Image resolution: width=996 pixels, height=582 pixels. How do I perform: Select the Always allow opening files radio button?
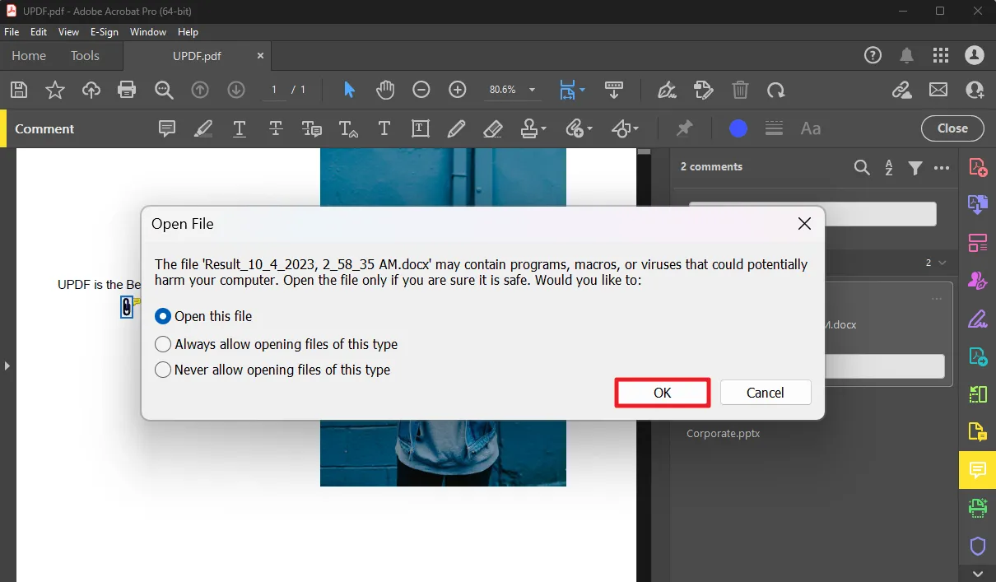click(x=162, y=344)
